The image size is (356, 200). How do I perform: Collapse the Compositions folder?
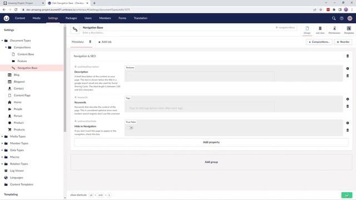pos(6,47)
